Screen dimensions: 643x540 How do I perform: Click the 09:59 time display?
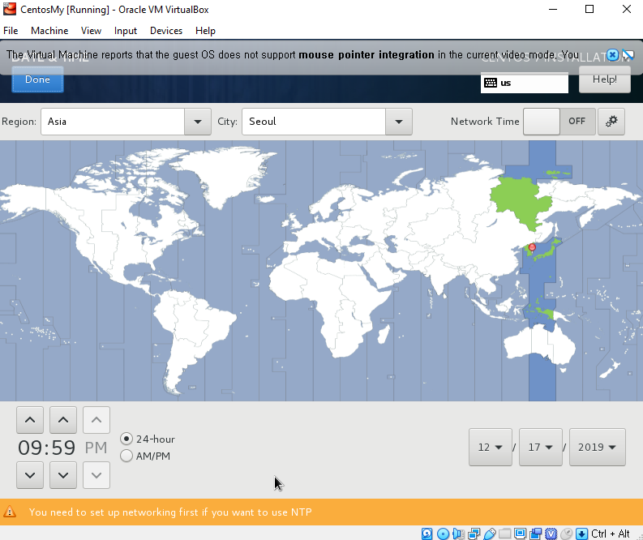click(46, 448)
